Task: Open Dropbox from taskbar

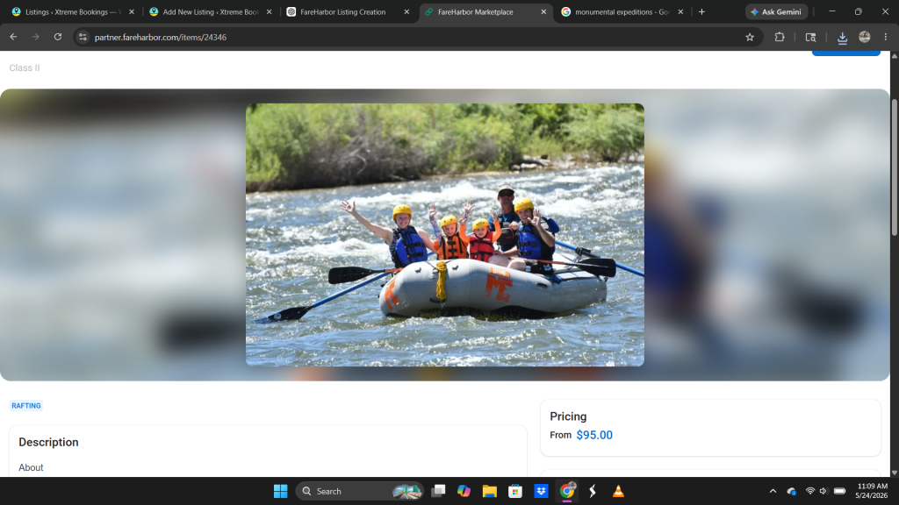Action: click(x=541, y=491)
